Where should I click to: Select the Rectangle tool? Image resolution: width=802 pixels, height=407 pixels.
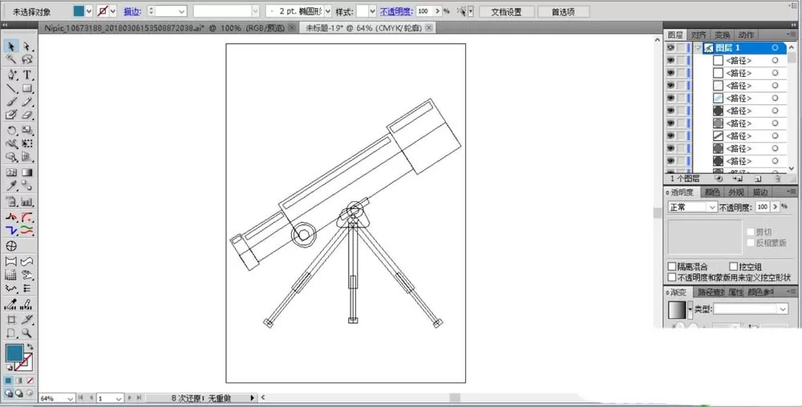click(26, 88)
